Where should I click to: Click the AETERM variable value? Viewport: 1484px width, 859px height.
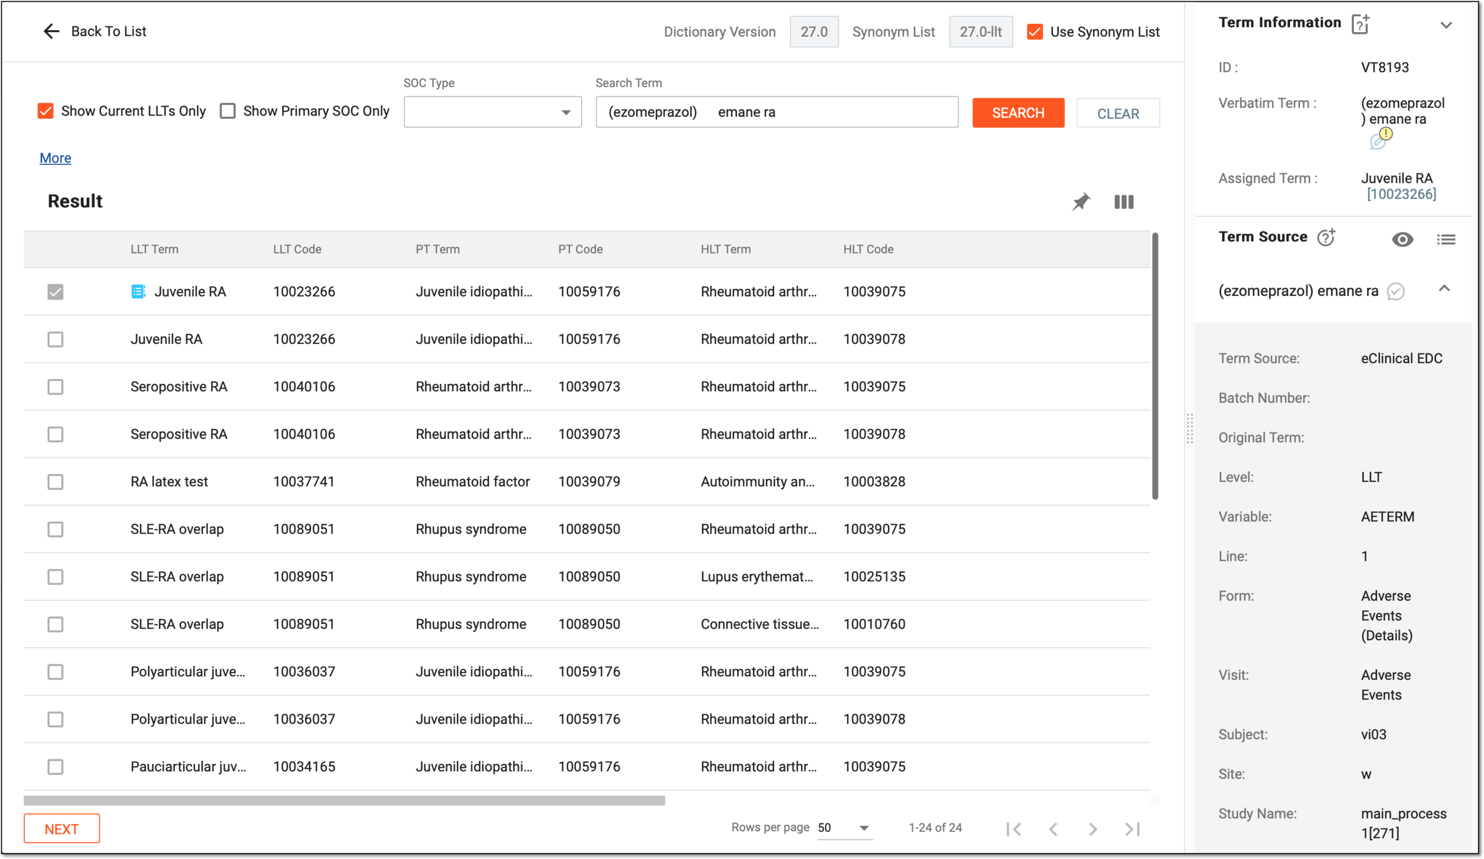1387,517
